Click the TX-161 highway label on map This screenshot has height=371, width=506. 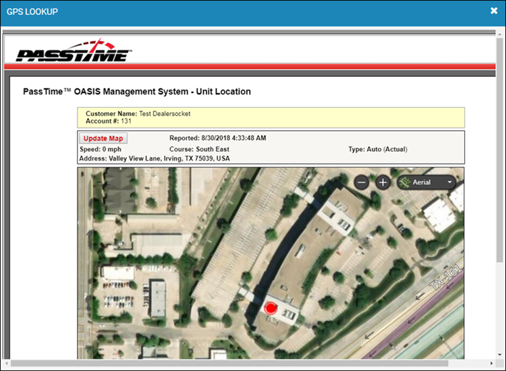click(x=446, y=277)
